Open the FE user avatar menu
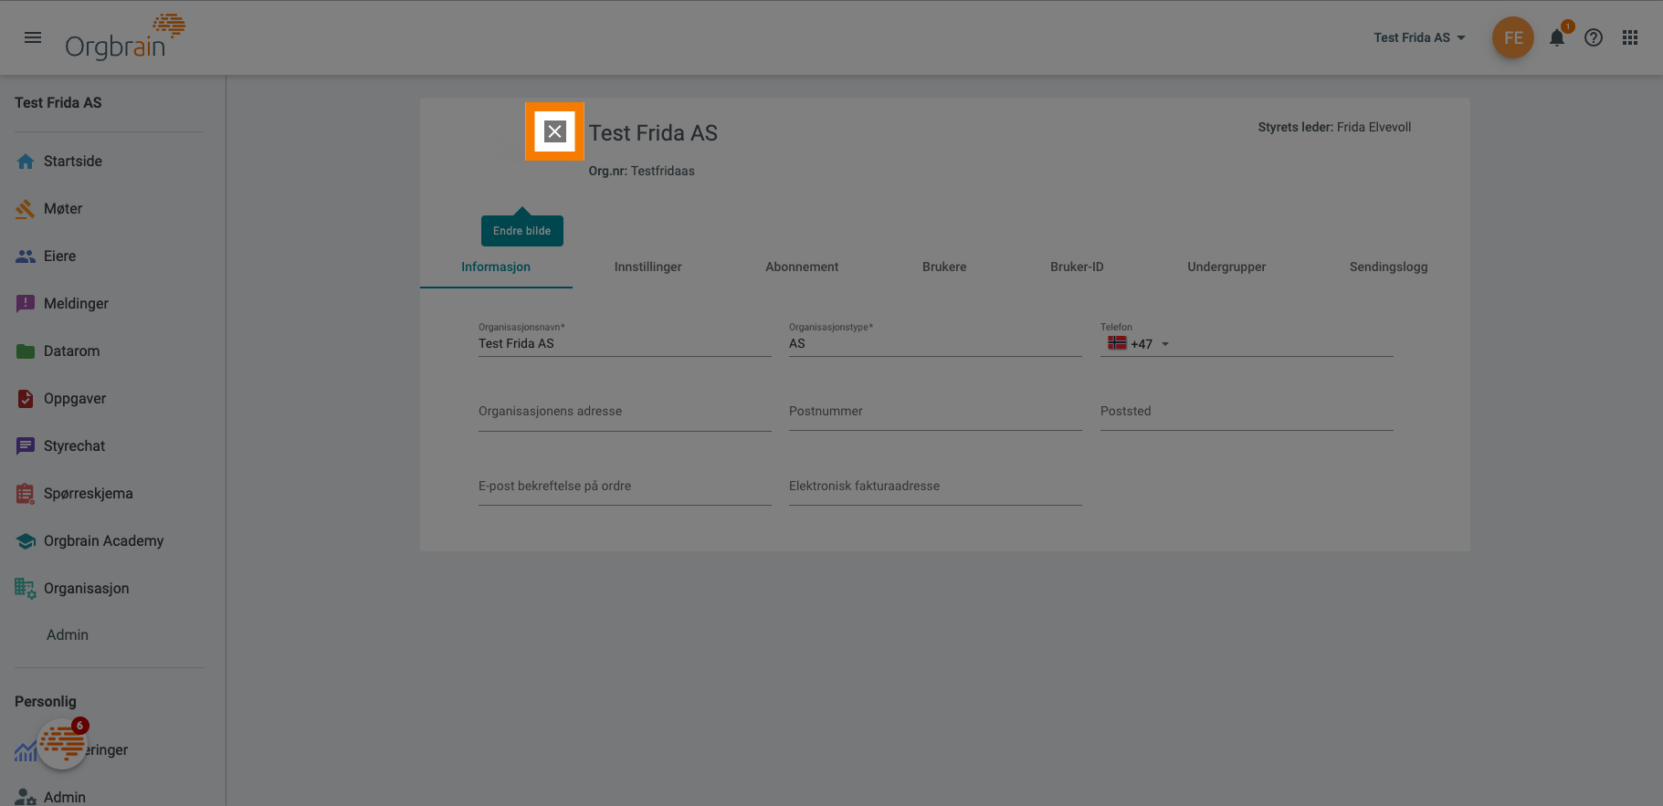The width and height of the screenshot is (1663, 806). tap(1513, 37)
